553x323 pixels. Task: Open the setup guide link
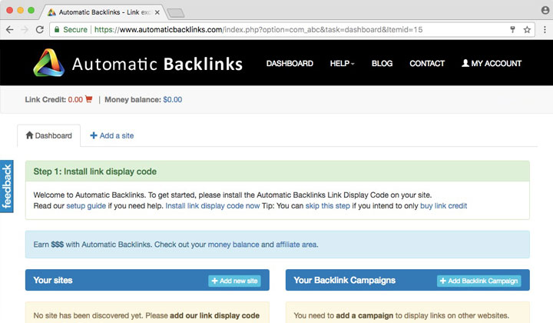click(x=86, y=206)
